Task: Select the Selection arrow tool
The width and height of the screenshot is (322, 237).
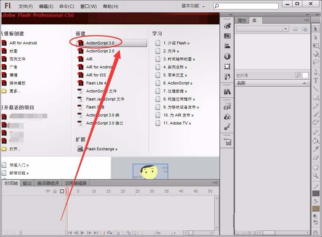Action: click(x=316, y=29)
